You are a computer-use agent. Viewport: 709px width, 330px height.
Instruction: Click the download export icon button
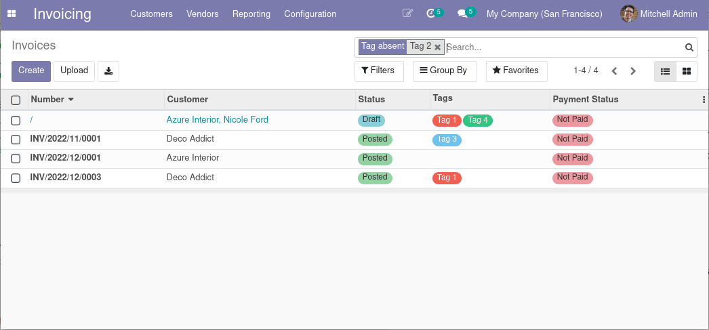point(108,71)
